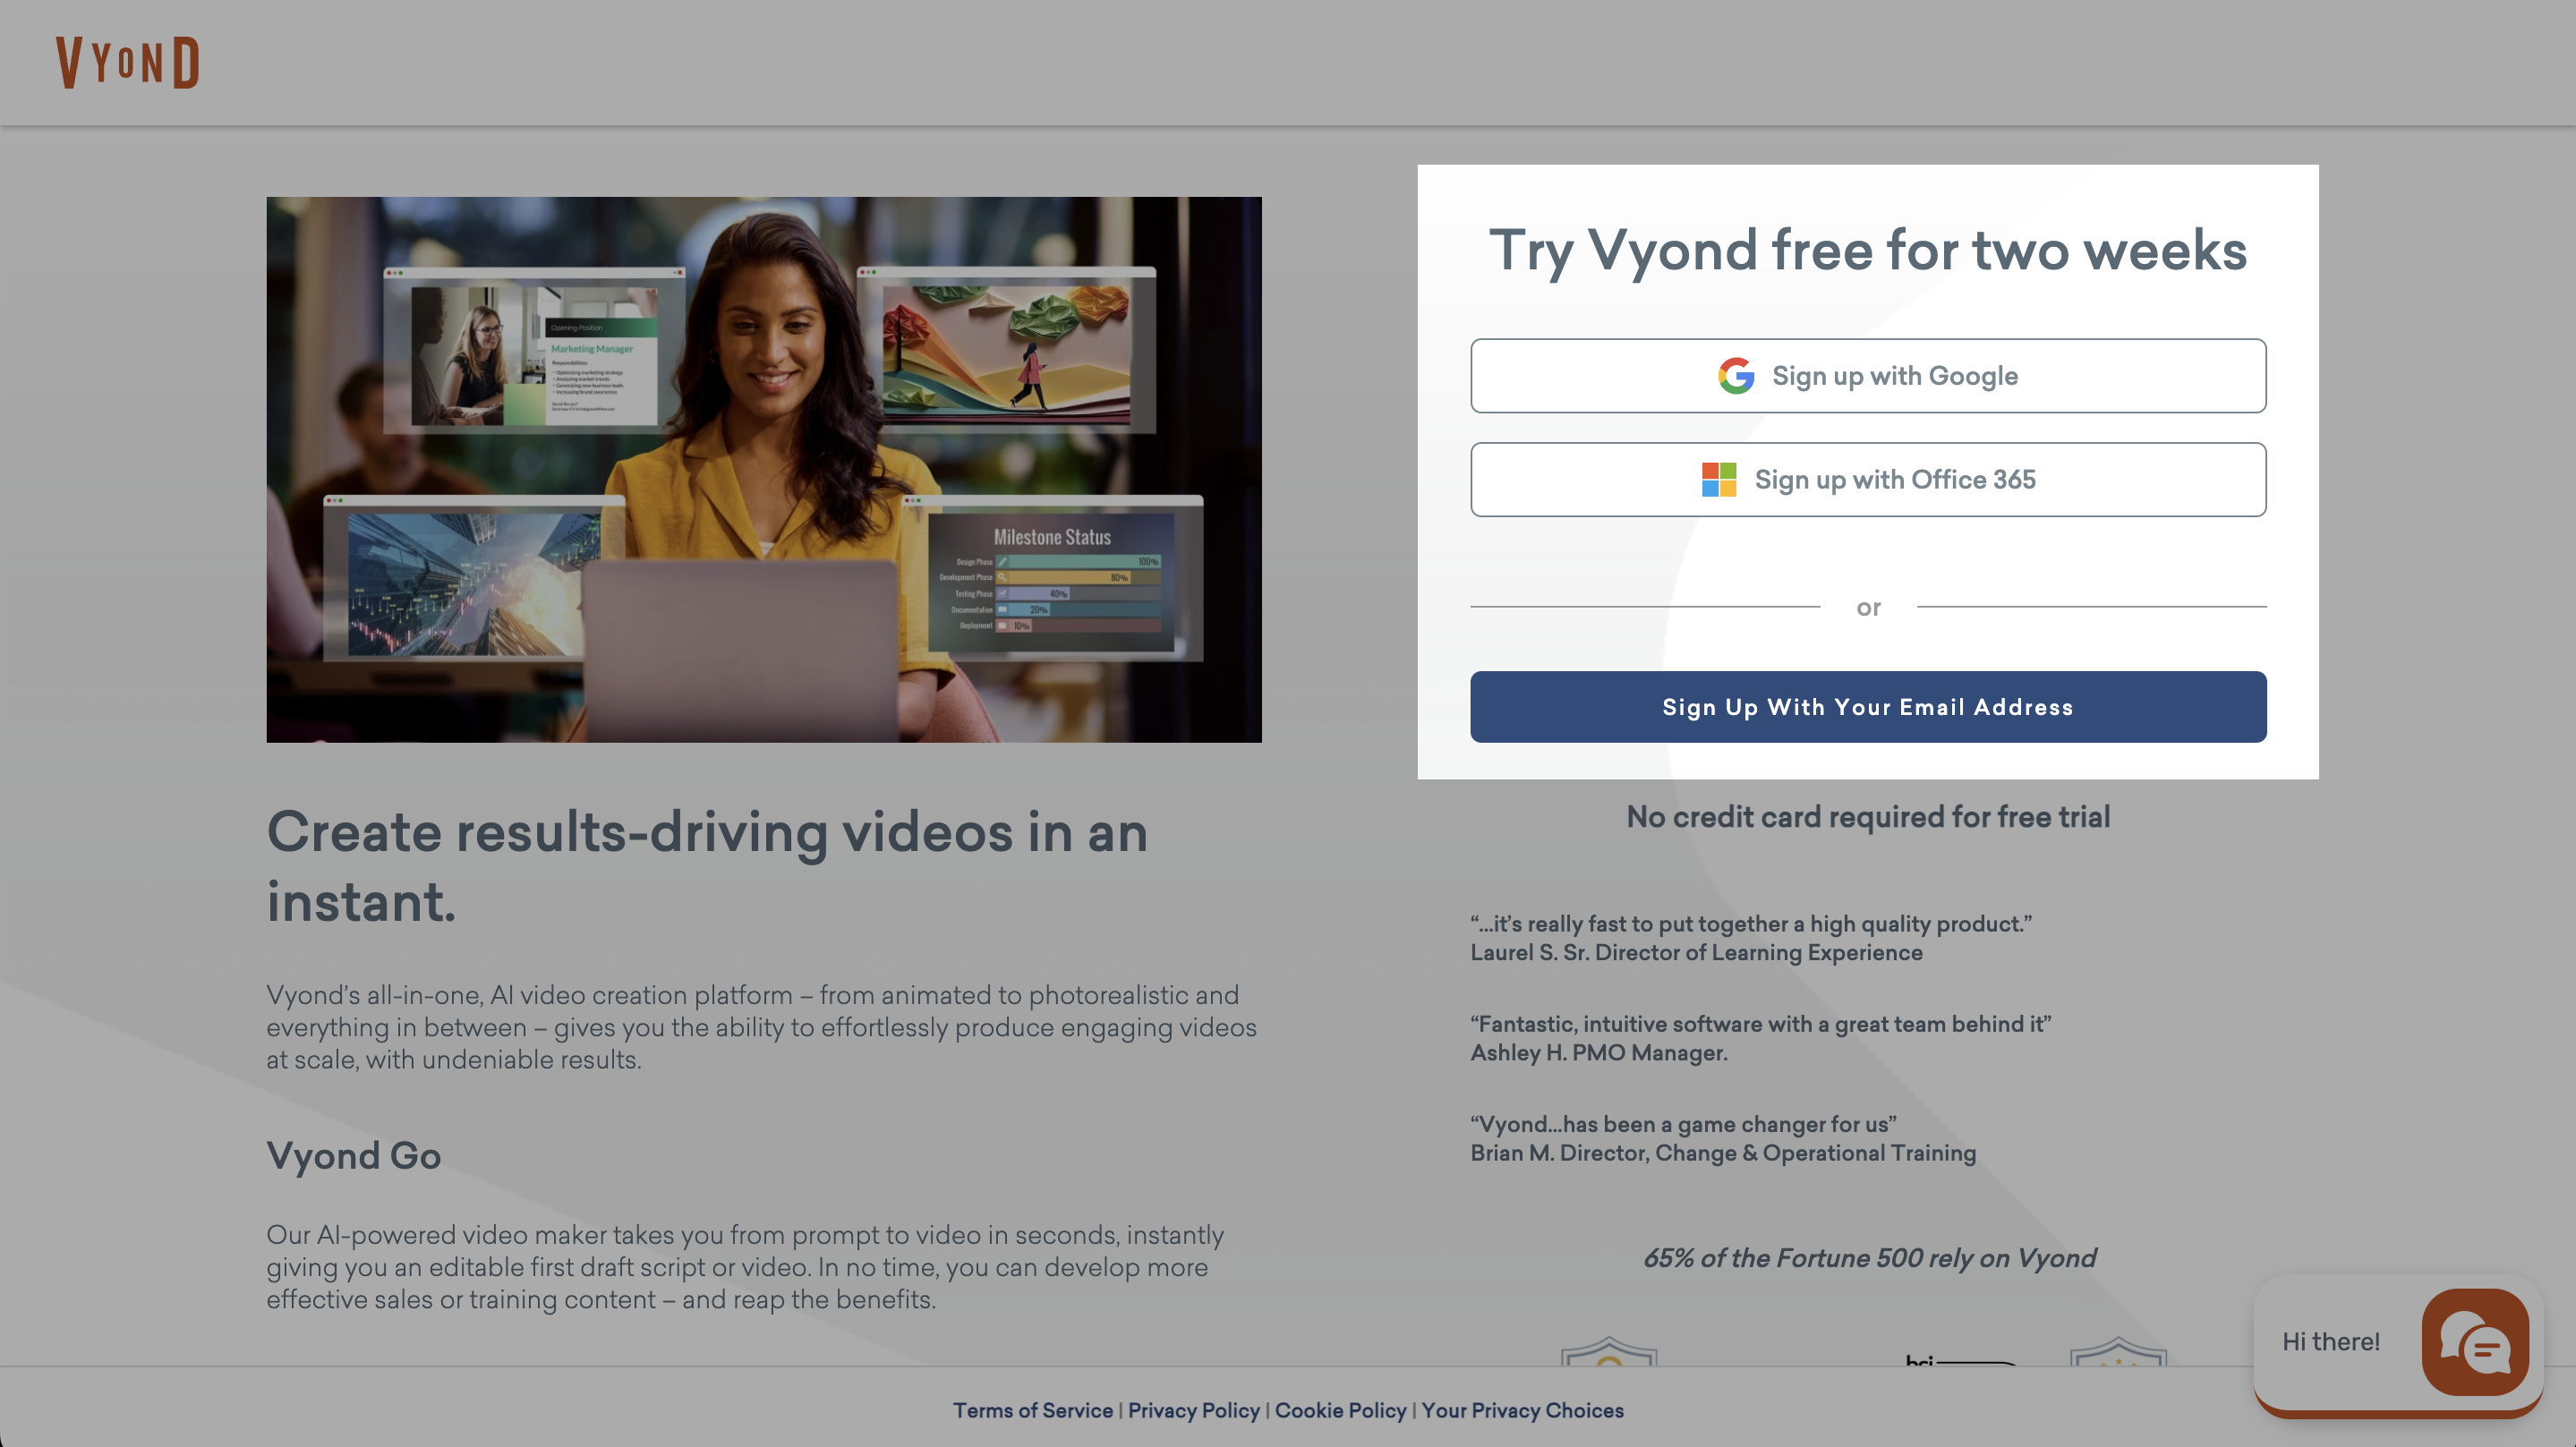Open the Terms of Service link

point(1032,1410)
